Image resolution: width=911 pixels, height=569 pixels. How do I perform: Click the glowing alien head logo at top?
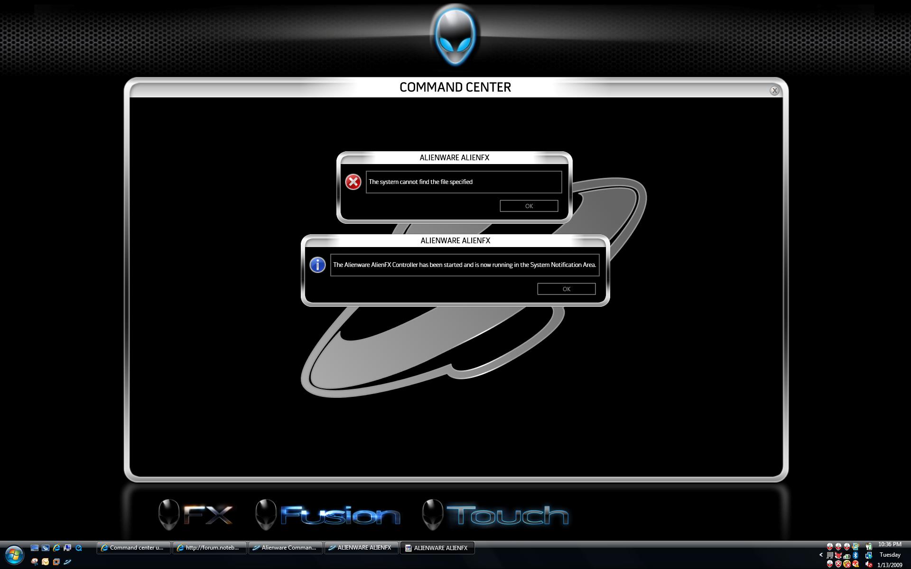pyautogui.click(x=455, y=36)
